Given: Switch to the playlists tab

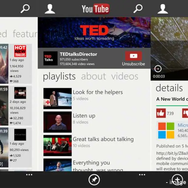Looking at the screenshot, I should (x=59, y=76).
